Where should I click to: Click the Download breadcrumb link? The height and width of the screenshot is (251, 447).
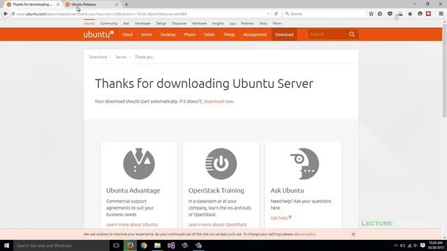pyautogui.click(x=98, y=57)
